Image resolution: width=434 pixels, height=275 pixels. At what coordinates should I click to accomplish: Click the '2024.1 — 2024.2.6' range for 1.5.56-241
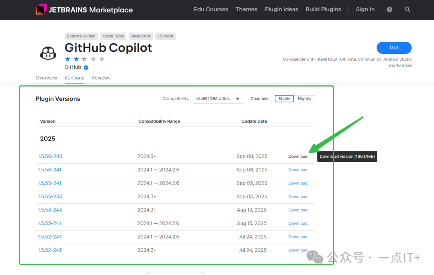pyautogui.click(x=158, y=170)
